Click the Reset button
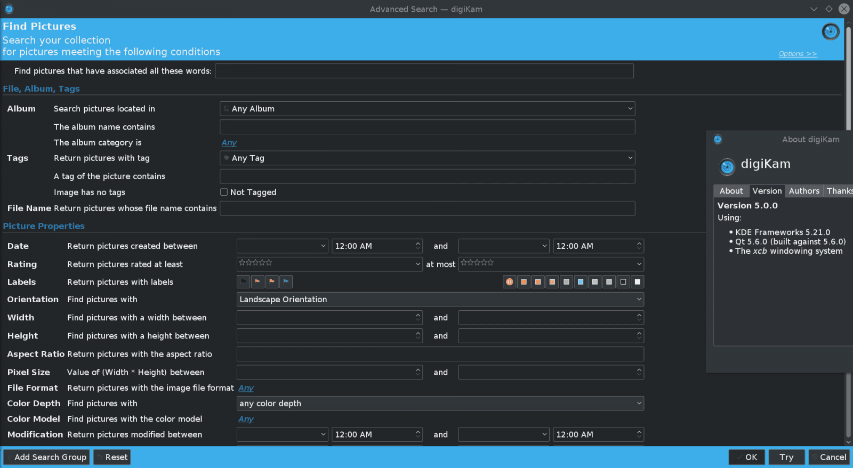This screenshot has width=853, height=468. pyautogui.click(x=112, y=457)
